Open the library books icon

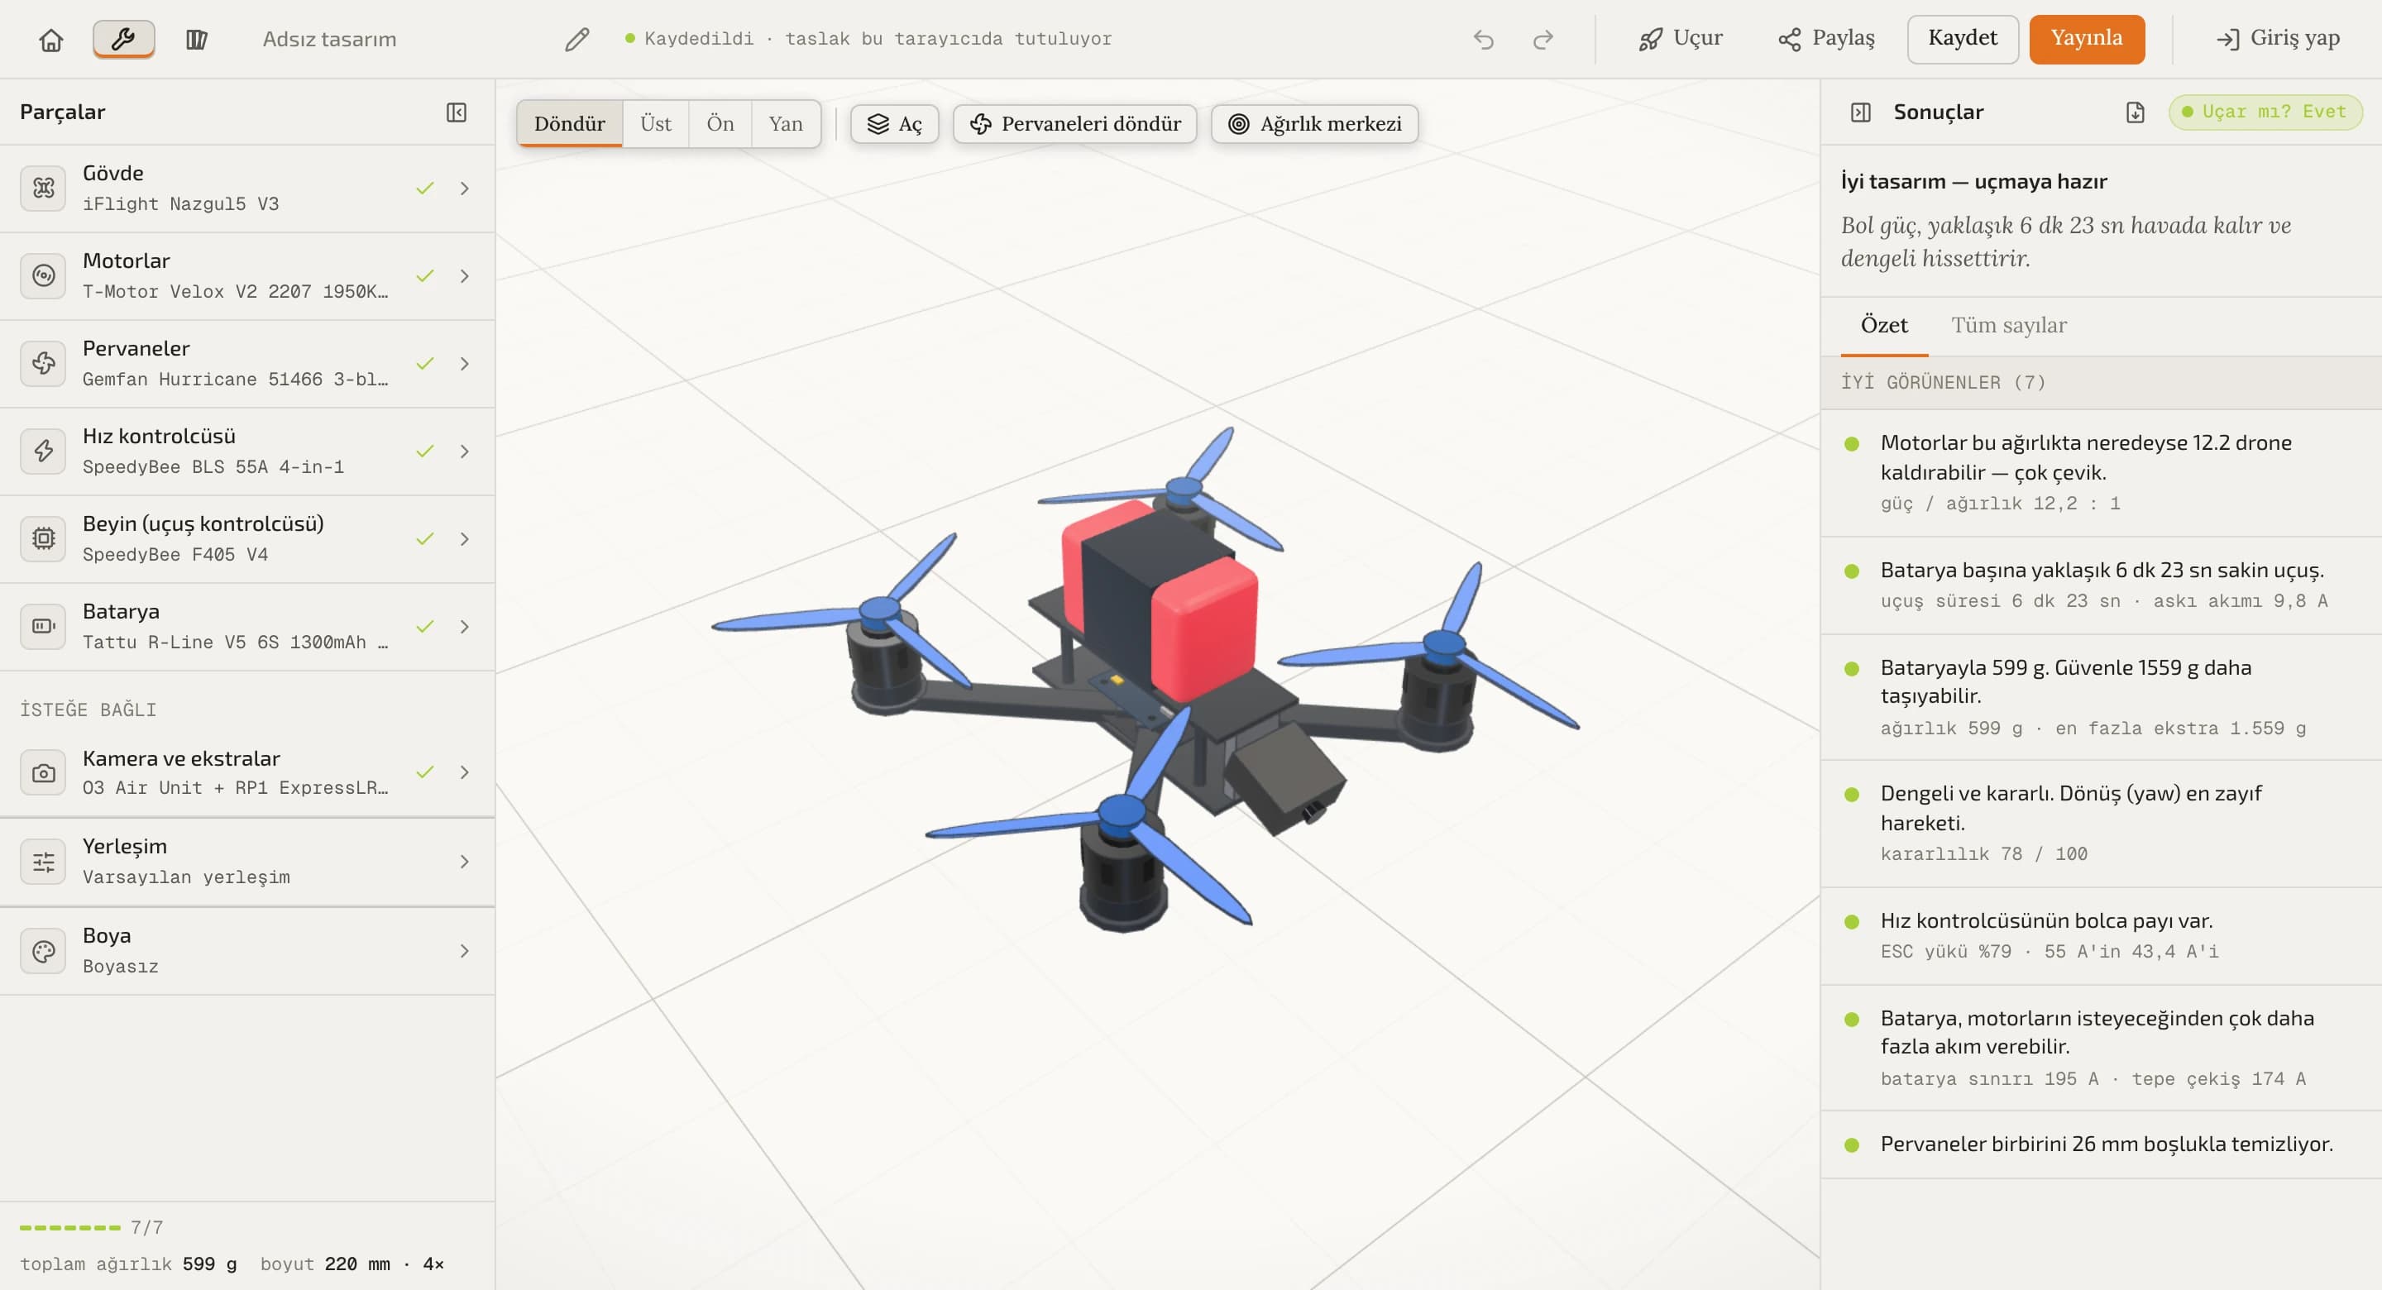(196, 39)
